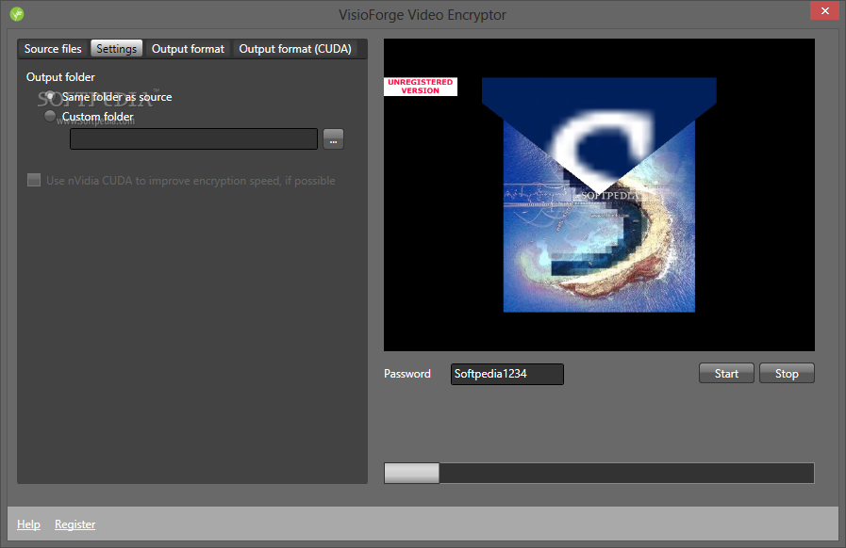Image resolution: width=846 pixels, height=548 pixels.
Task: Enable the nVidia CUDA encryption checkbox
Action: coord(34,180)
